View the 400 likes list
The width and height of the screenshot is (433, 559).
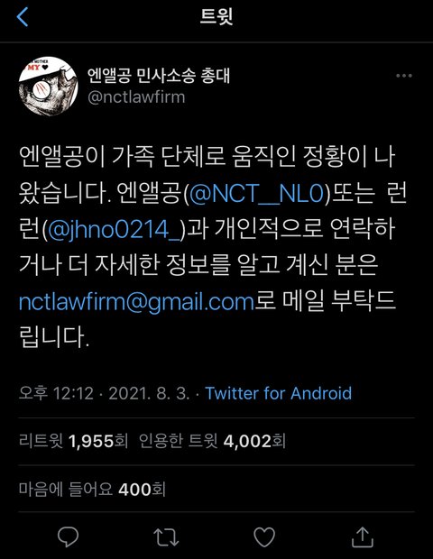coord(92,489)
